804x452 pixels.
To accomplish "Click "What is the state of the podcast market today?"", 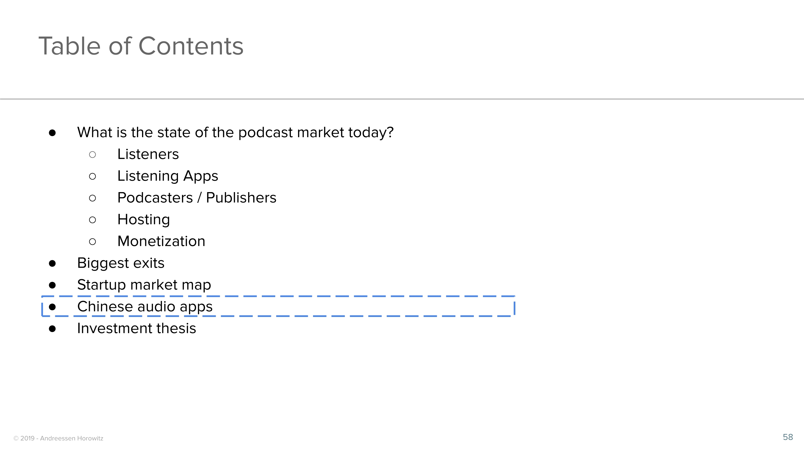I will [235, 132].
